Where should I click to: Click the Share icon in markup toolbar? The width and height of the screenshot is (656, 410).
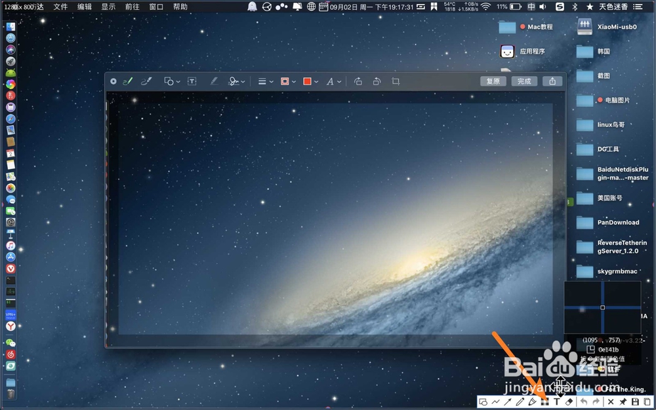click(x=552, y=81)
